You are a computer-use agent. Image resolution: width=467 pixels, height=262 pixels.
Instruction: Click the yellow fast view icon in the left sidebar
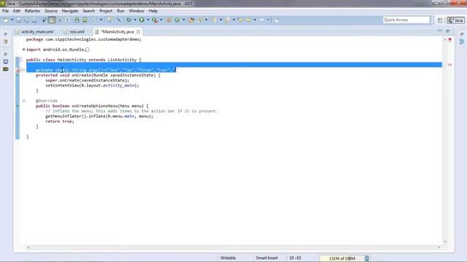5,69
